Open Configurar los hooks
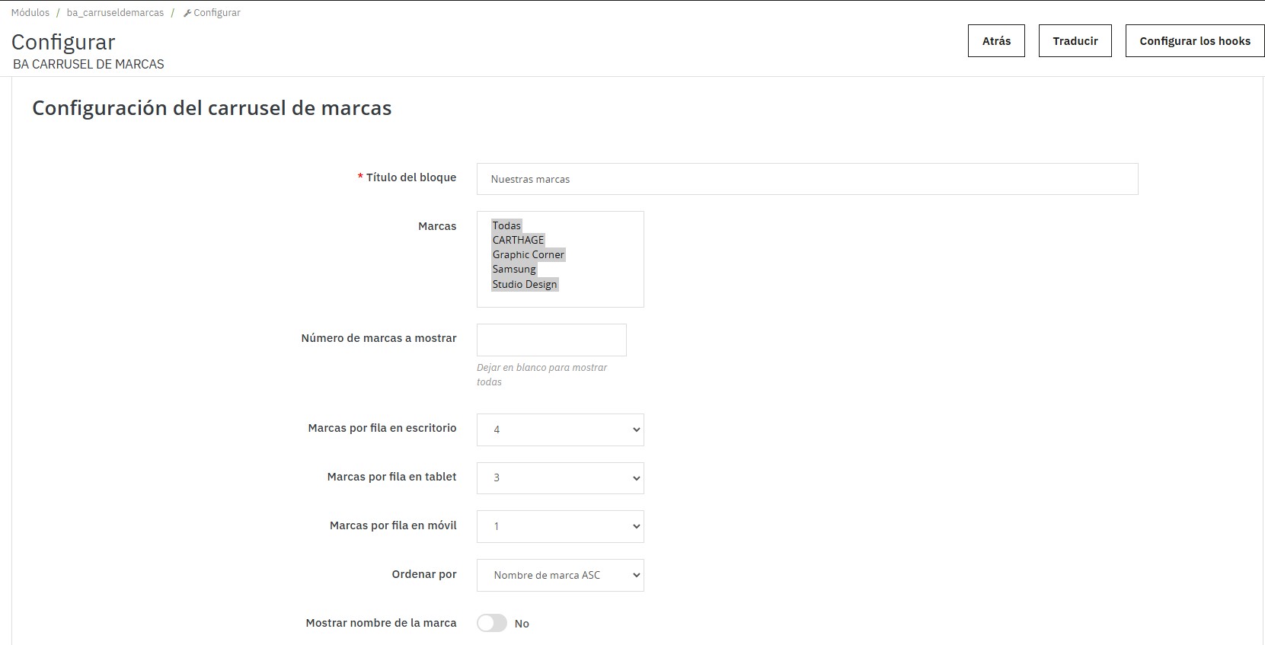This screenshot has height=645, width=1265. click(x=1194, y=41)
